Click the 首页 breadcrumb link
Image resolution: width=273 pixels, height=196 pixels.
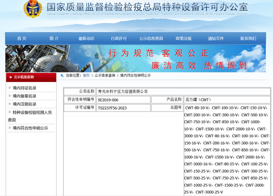86,75
